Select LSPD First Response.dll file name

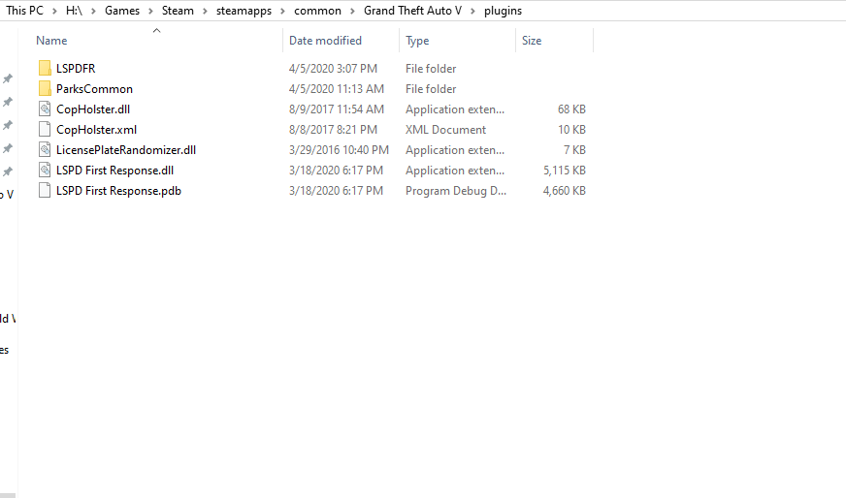(114, 171)
